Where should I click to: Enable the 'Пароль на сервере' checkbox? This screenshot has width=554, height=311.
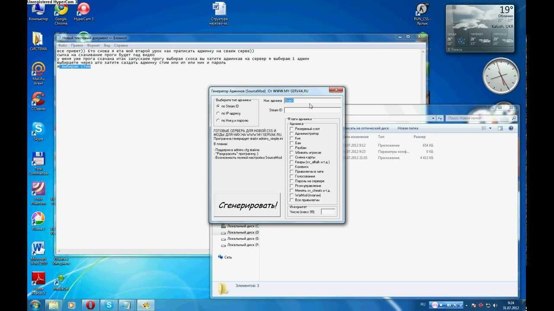click(292, 181)
